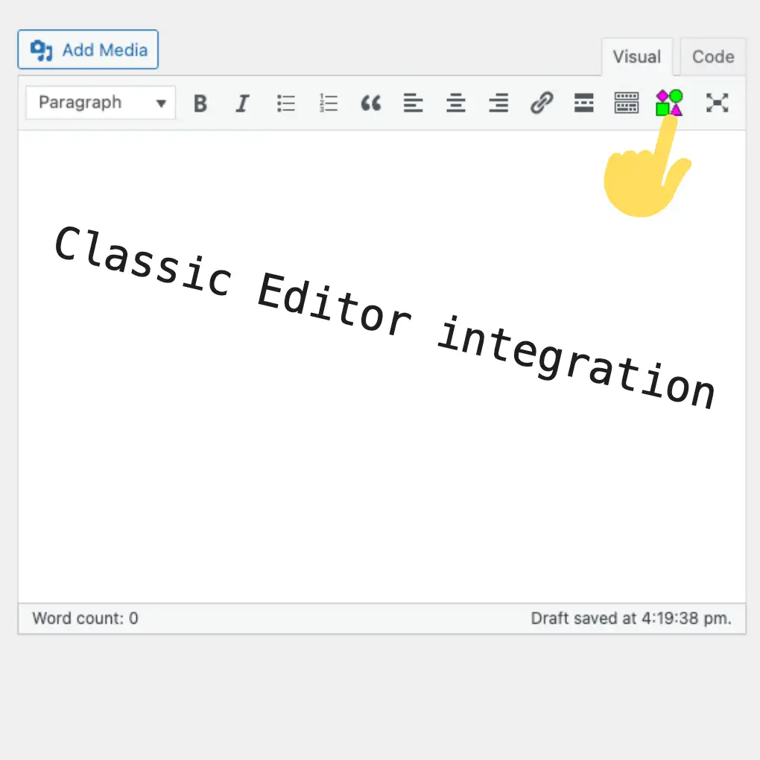The image size is (760, 760).
Task: Align text right
Action: [x=498, y=103]
